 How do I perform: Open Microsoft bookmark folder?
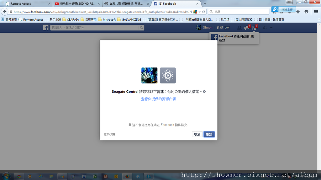point(107,20)
